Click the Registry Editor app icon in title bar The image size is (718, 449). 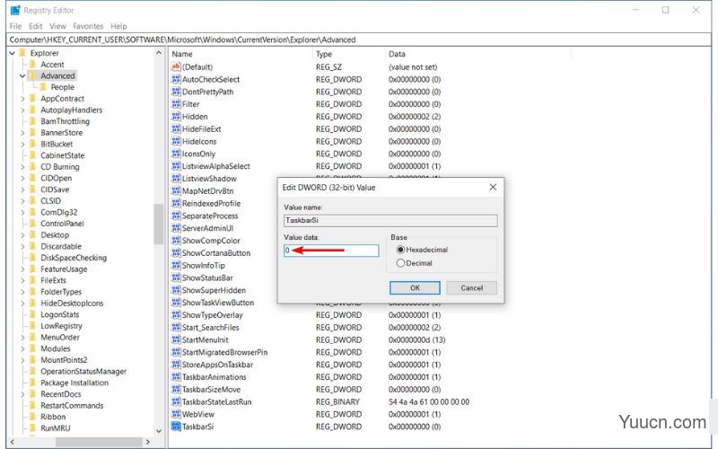pos(15,10)
